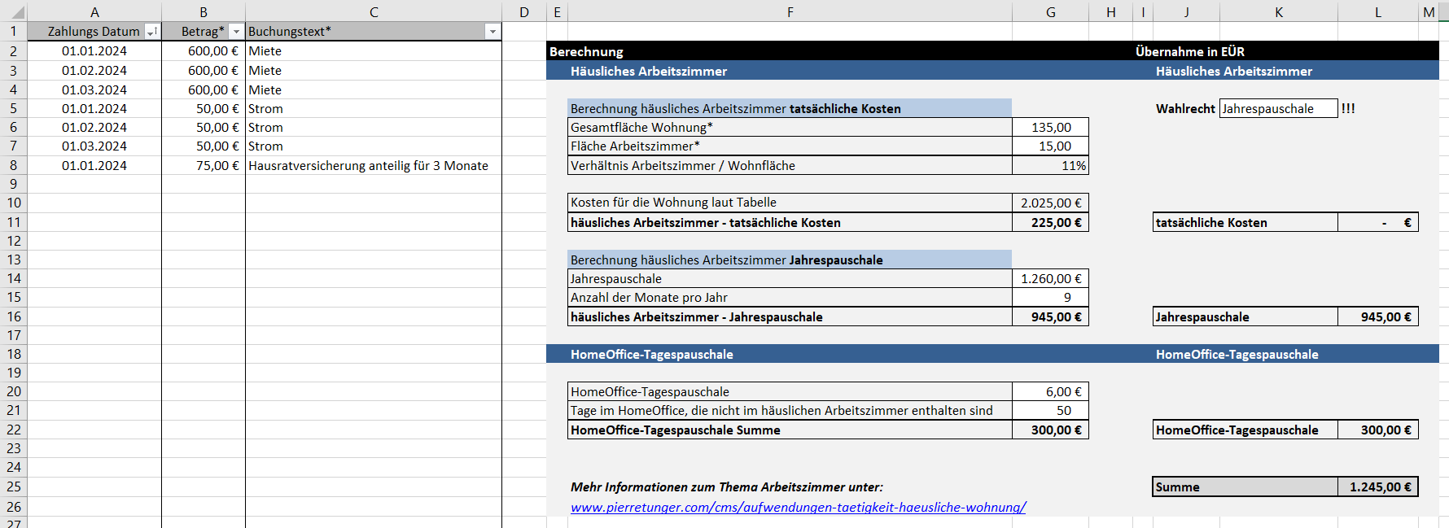
Task: Click Anzahl der Monate value cell
Action: [1050, 298]
